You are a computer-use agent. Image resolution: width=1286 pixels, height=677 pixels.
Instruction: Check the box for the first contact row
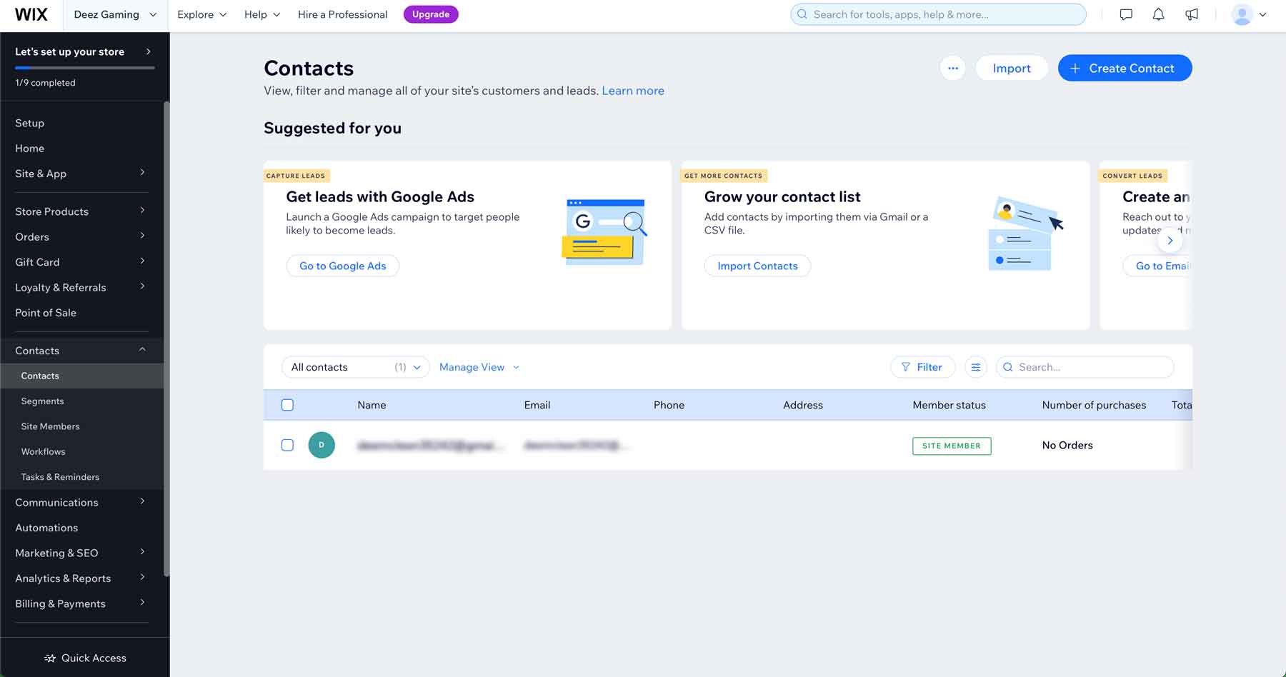pos(287,445)
